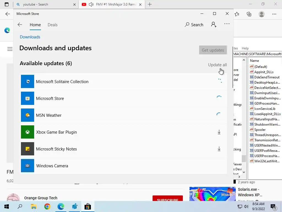
Task: Open the MSN Weather update row
Action: pos(124,115)
